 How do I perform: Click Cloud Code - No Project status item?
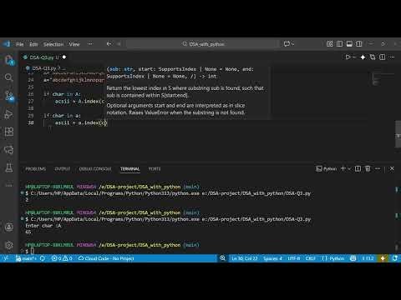click(106, 258)
